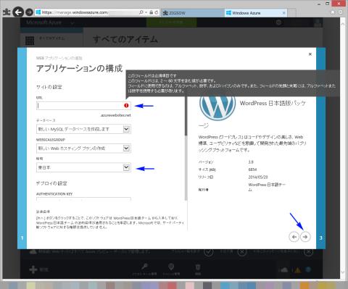Click the page scroll-down arrow at right edge
The image size is (348, 289).
click(x=343, y=272)
